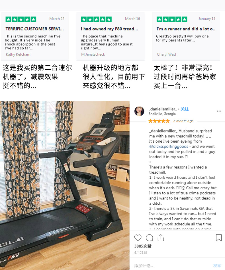Click green star rating on Cheryl West review

[172, 19]
